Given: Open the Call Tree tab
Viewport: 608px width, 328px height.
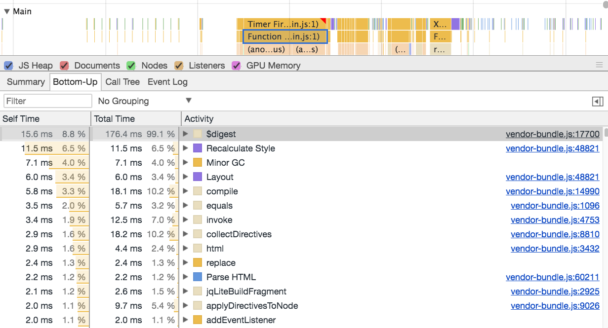Looking at the screenshot, I should pyautogui.click(x=122, y=82).
